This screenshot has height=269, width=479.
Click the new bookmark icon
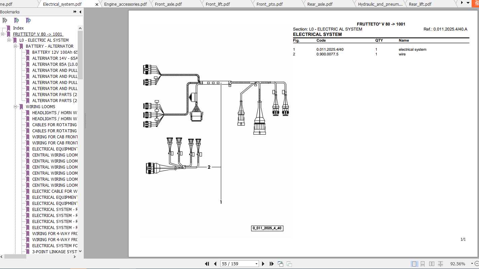pyautogui.click(x=16, y=20)
